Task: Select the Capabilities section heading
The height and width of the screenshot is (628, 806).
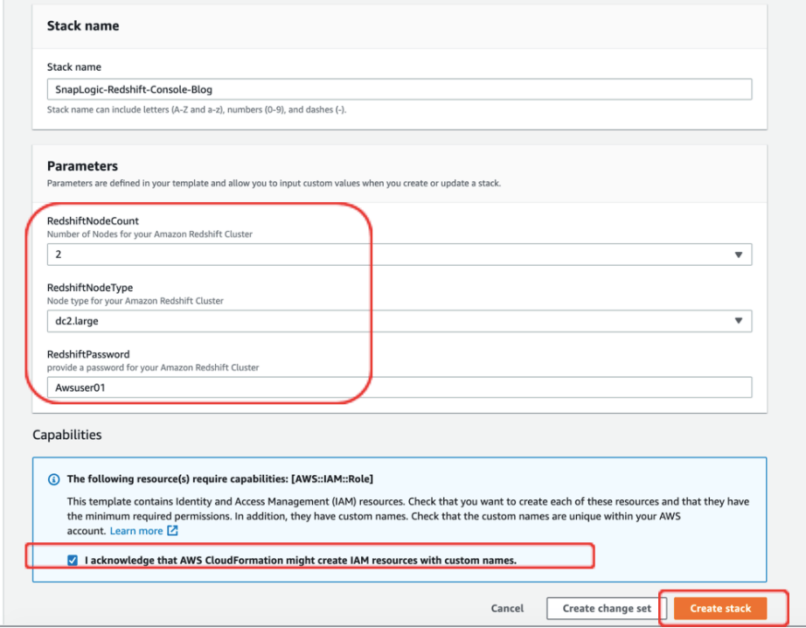Action: point(67,435)
